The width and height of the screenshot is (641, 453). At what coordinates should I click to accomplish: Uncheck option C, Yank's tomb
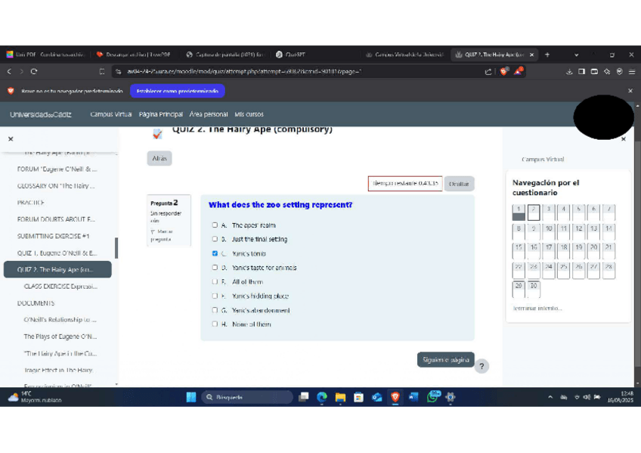tap(215, 253)
